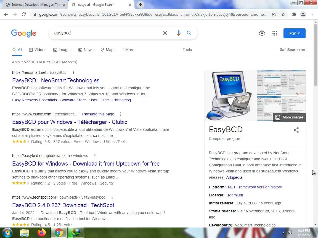Screen dimensions: 318x238
Task: Click the page vertical scrollbar thumb
Action: point(316,56)
